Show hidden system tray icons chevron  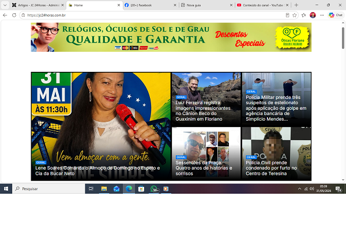[x=299, y=188]
